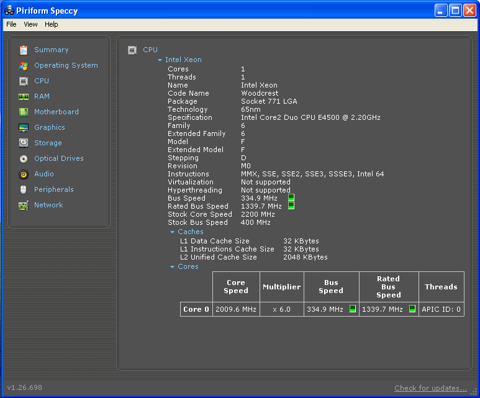Click the L2 Unified Cache Size 2048 KBytes value
480x398 pixels.
(306, 258)
